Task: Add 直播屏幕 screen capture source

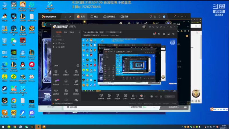Action: pyautogui.click(x=101, y=97)
